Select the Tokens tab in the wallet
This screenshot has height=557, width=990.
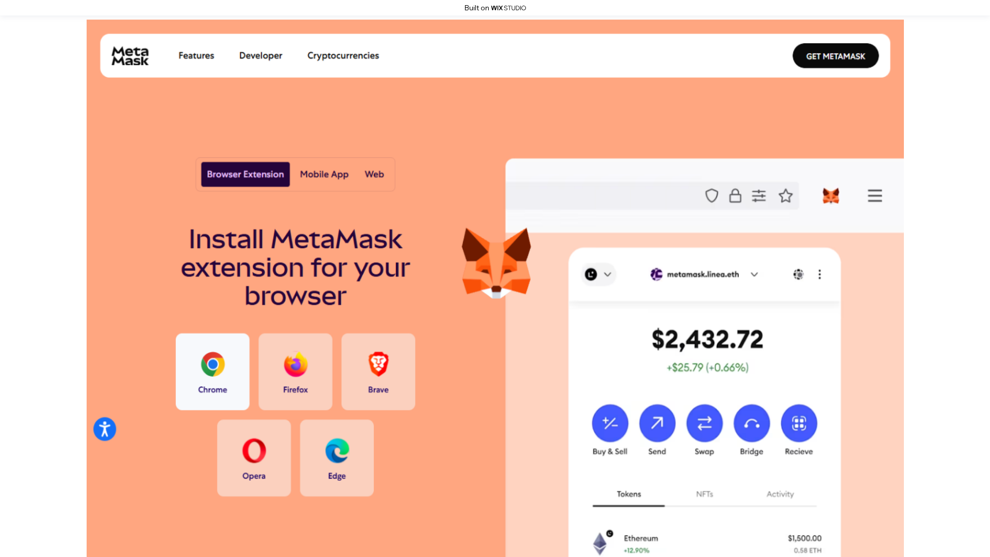(x=629, y=494)
